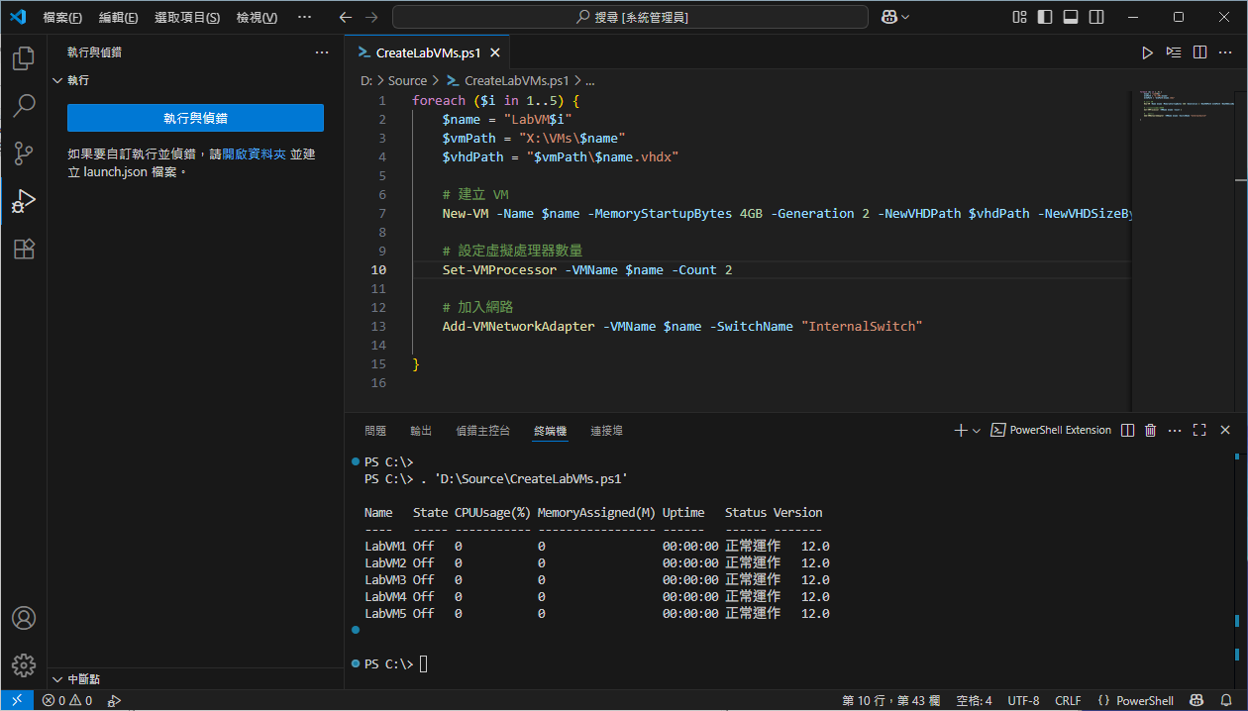Toggle the secondary sidebar visibility
Screen dimensions: 1248x711
point(1094,17)
